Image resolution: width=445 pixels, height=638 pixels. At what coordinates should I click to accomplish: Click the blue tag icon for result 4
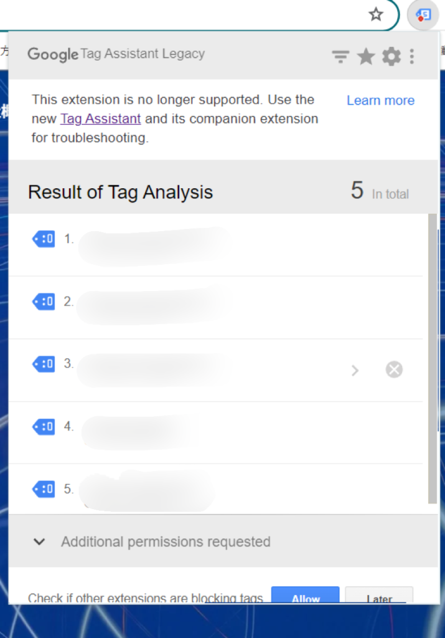[44, 427]
